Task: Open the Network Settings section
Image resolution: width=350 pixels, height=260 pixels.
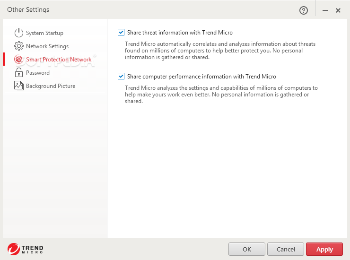Action: pos(47,46)
